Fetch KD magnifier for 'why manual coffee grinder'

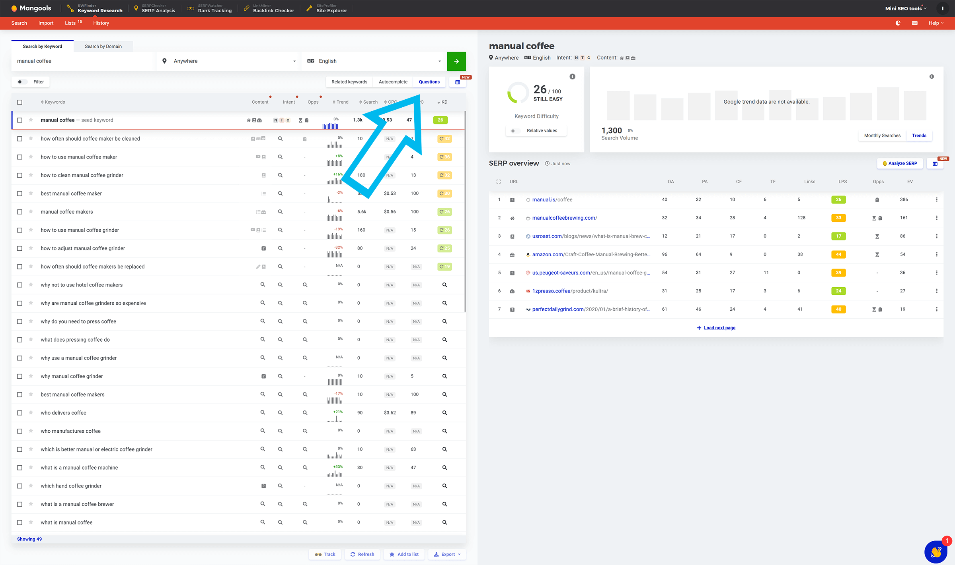pyautogui.click(x=444, y=376)
